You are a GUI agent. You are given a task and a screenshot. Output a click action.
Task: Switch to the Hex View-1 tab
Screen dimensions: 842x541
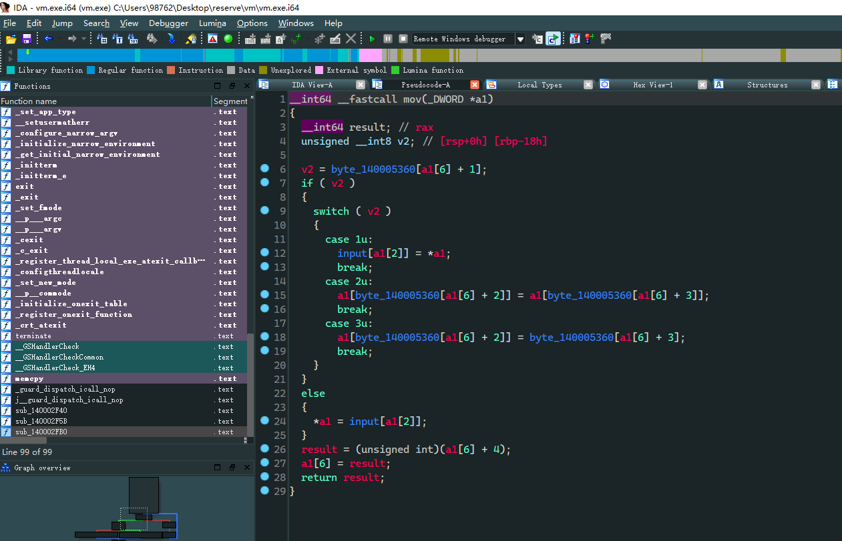pyautogui.click(x=652, y=85)
